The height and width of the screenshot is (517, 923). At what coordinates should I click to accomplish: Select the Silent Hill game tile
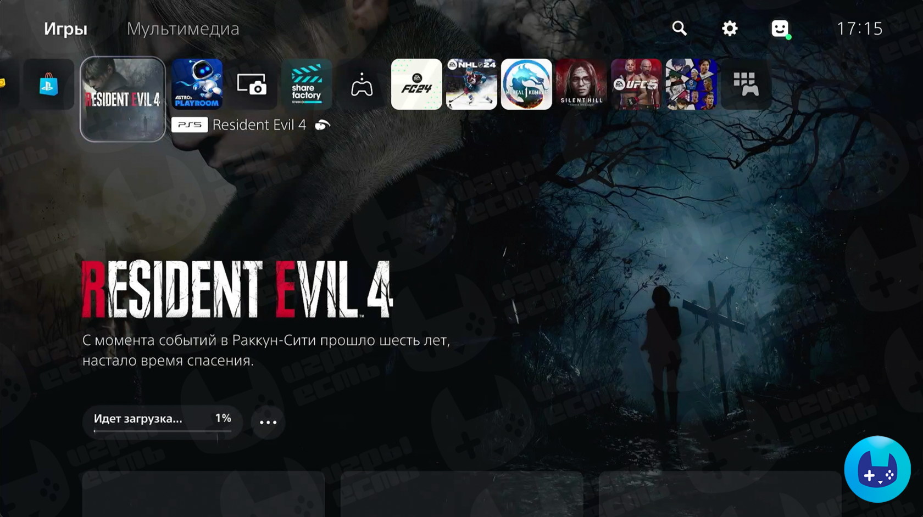coord(581,85)
